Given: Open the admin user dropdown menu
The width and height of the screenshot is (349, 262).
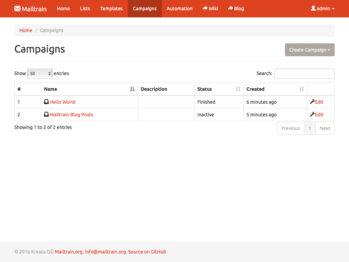Looking at the screenshot, I should point(322,9).
